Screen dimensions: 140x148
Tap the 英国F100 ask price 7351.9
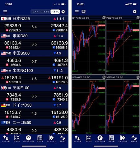click(x=61, y=95)
